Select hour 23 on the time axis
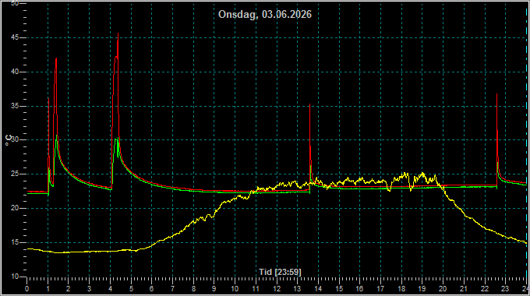Image resolution: width=530 pixels, height=296 pixels. pyautogui.click(x=505, y=289)
